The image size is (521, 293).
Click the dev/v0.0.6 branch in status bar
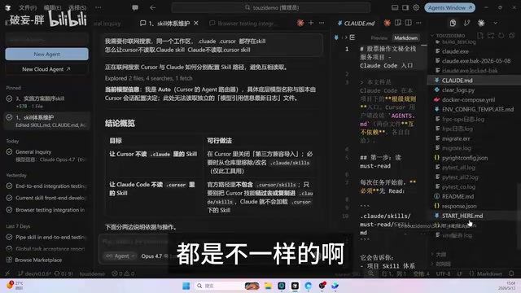pos(34,273)
